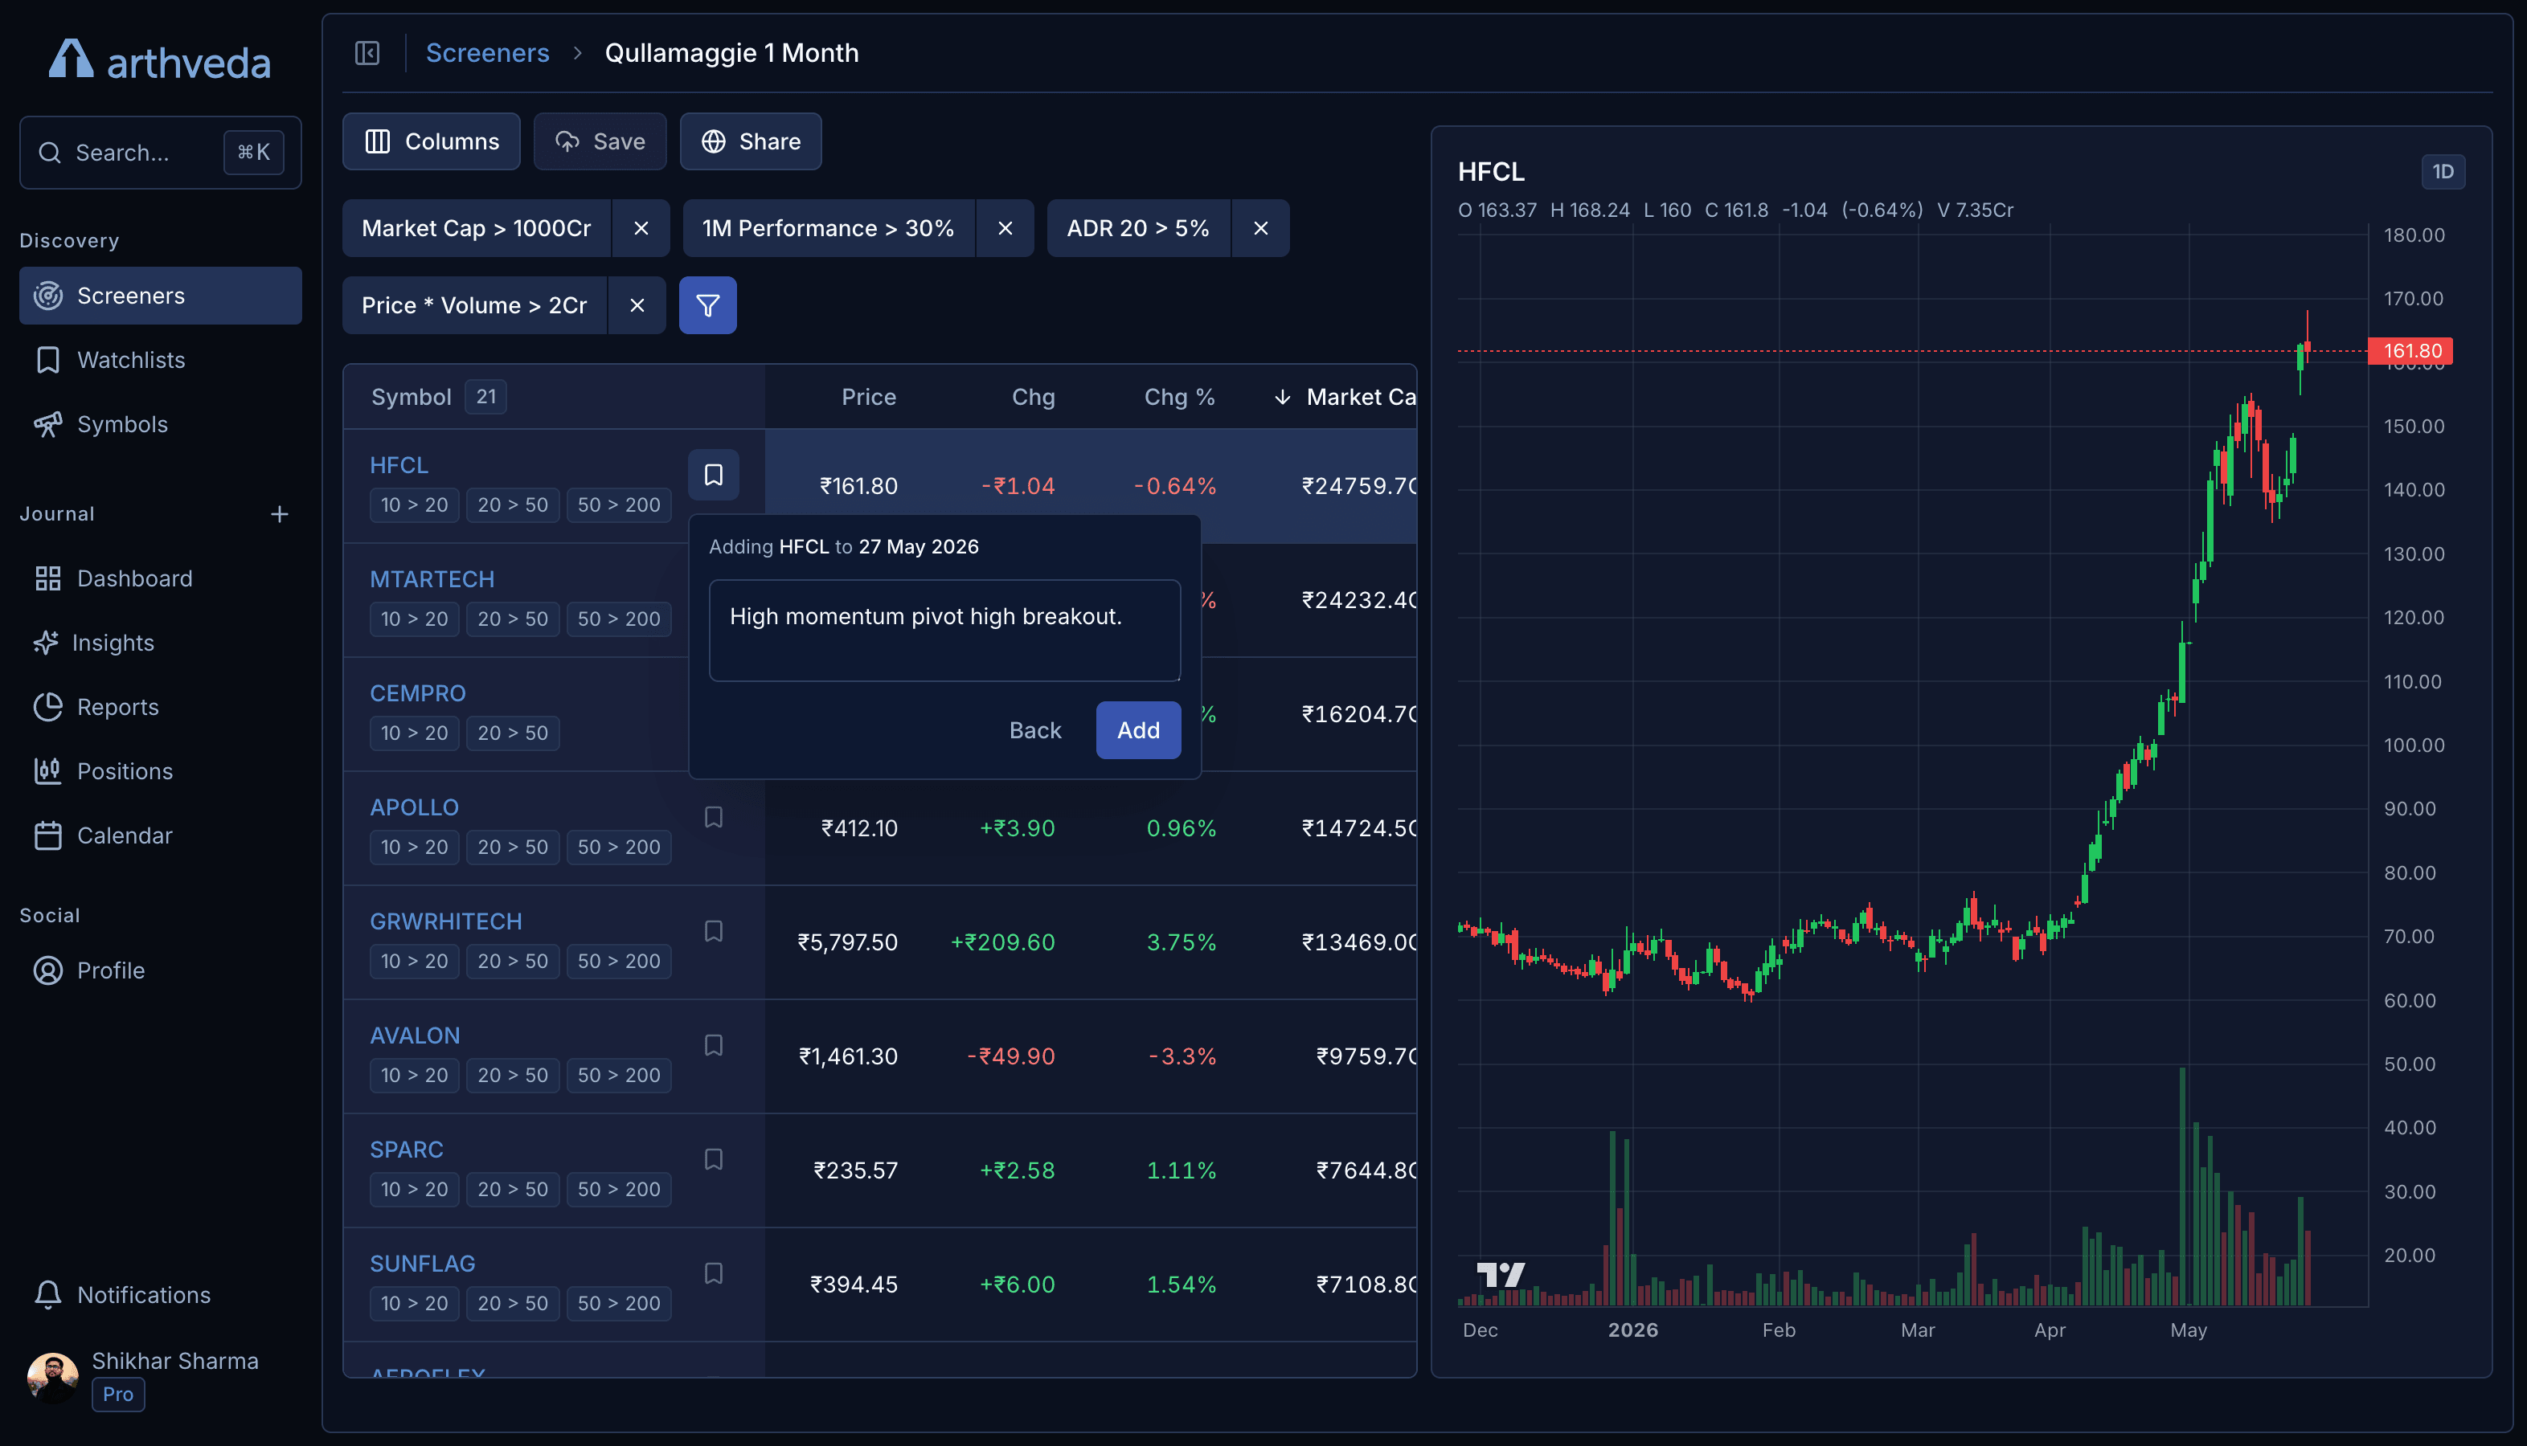Screen dimensions: 2527x1446
Task: Click SPARC change percent 1.11%
Action: (1181, 1171)
